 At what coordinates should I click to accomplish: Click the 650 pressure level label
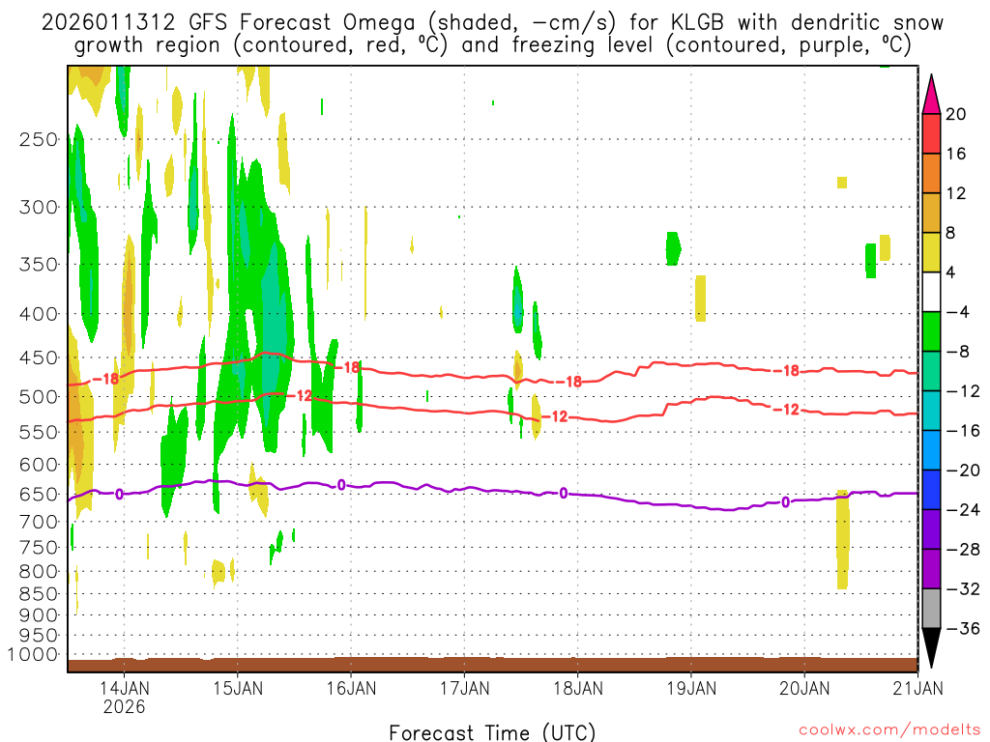[39, 494]
